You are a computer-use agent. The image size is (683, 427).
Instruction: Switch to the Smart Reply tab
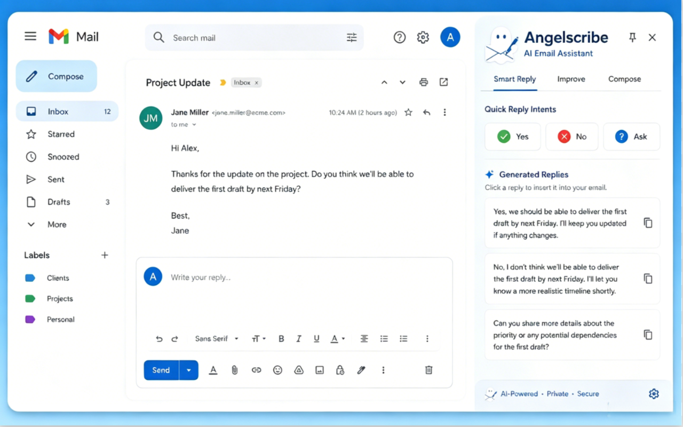coord(514,79)
